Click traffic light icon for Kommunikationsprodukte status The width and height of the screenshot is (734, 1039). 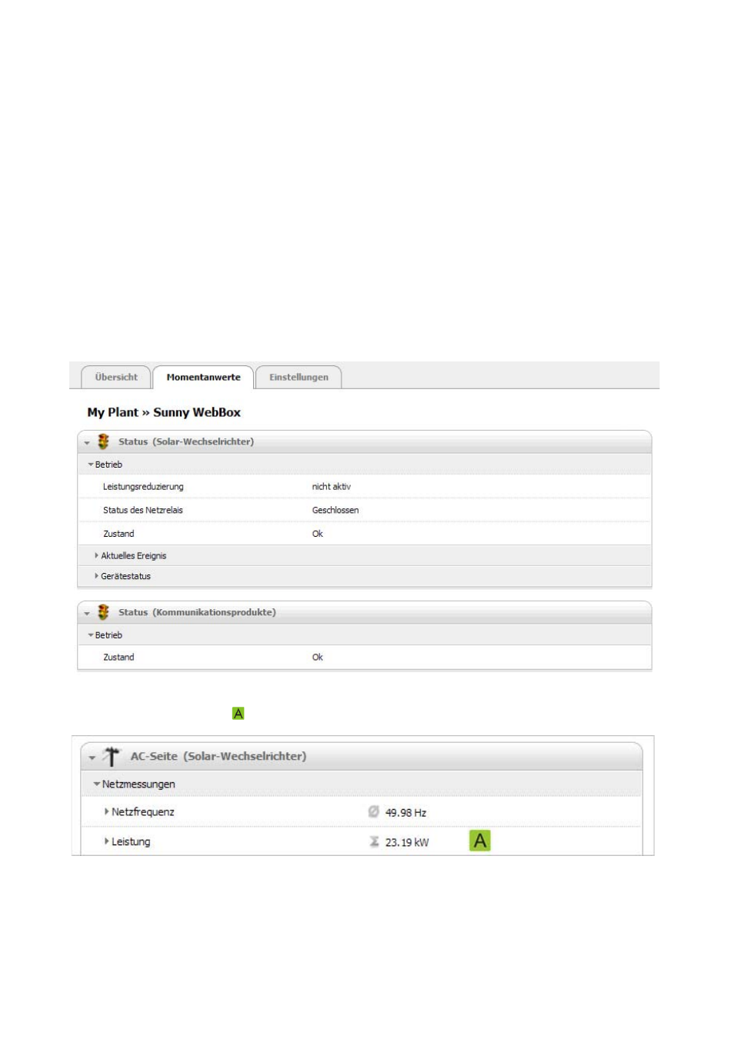[103, 612]
